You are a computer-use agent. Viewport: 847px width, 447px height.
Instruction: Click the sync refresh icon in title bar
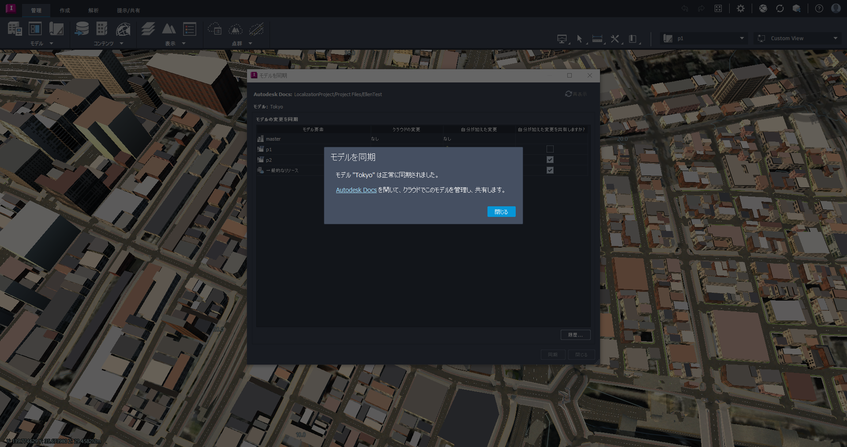(780, 8)
